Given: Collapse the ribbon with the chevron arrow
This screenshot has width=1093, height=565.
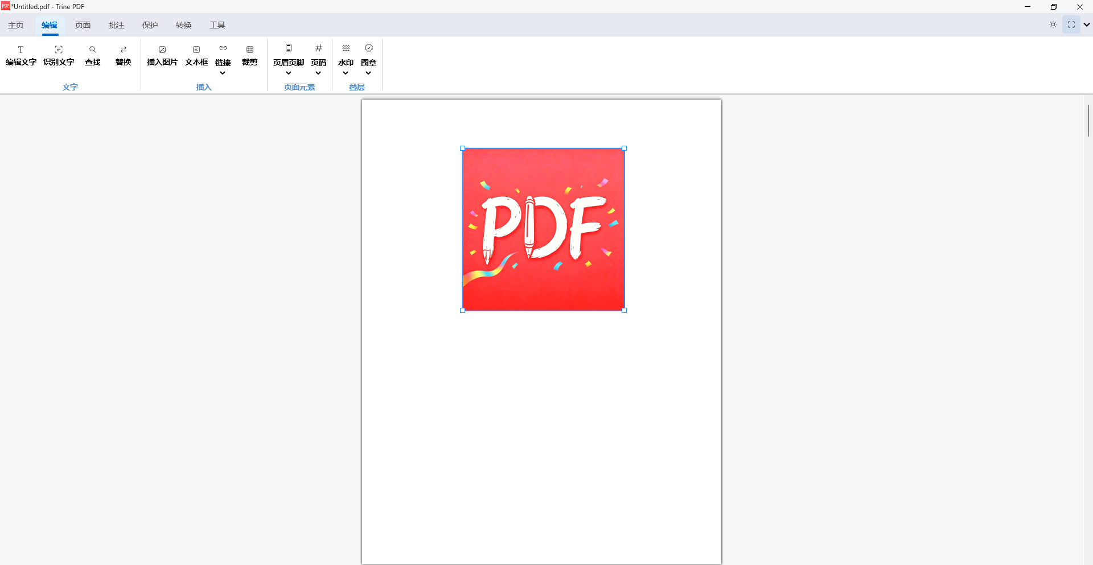Looking at the screenshot, I should pos(1087,24).
